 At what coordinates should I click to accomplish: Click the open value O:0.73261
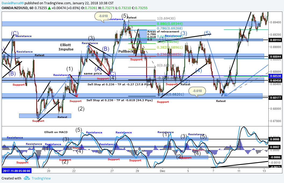[89, 8]
